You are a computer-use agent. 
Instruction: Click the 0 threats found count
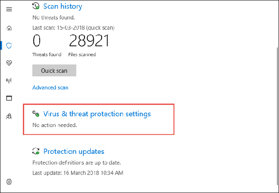(37, 41)
